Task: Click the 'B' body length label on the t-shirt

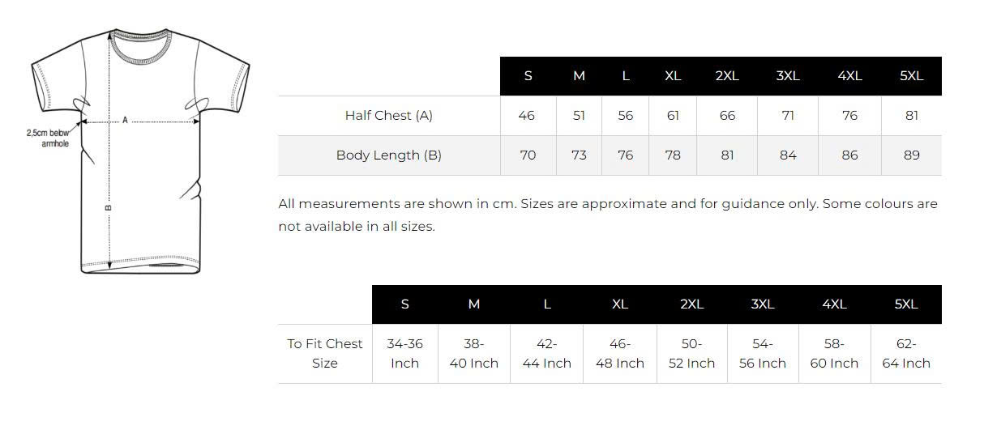Action: pos(109,208)
